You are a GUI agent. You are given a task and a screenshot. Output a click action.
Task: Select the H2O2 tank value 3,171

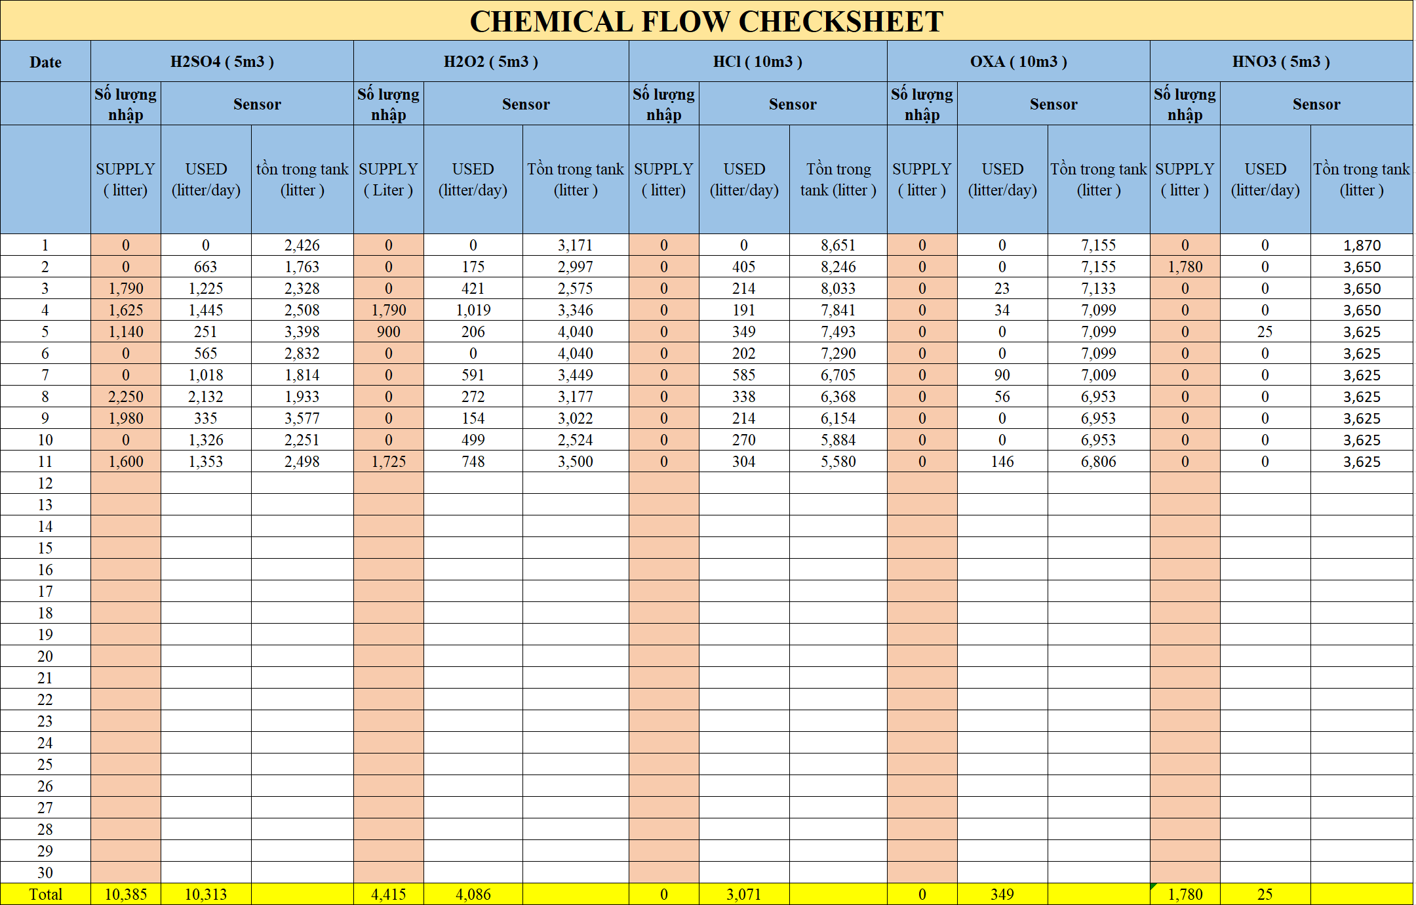pyautogui.click(x=576, y=245)
